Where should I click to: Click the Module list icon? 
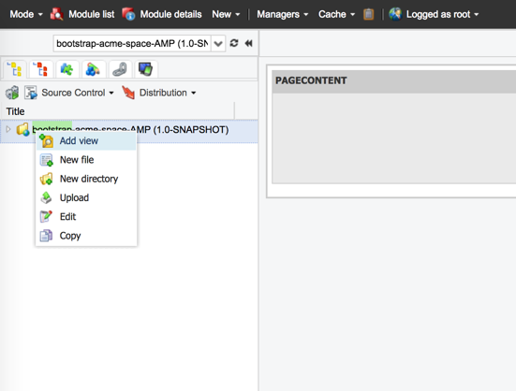pyautogui.click(x=56, y=14)
